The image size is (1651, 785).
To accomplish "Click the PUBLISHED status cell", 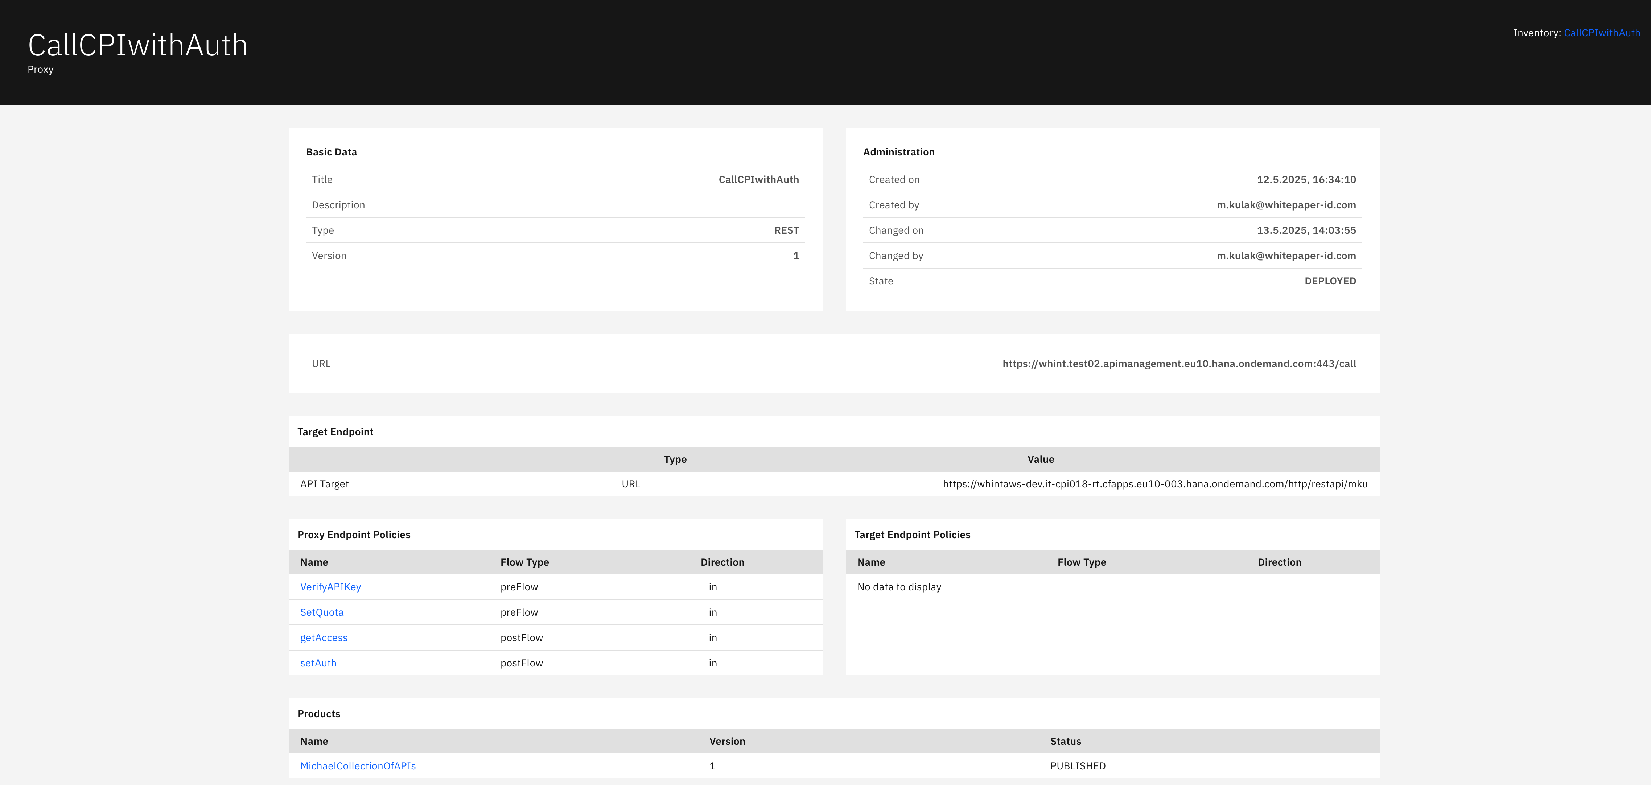I will tap(1077, 766).
